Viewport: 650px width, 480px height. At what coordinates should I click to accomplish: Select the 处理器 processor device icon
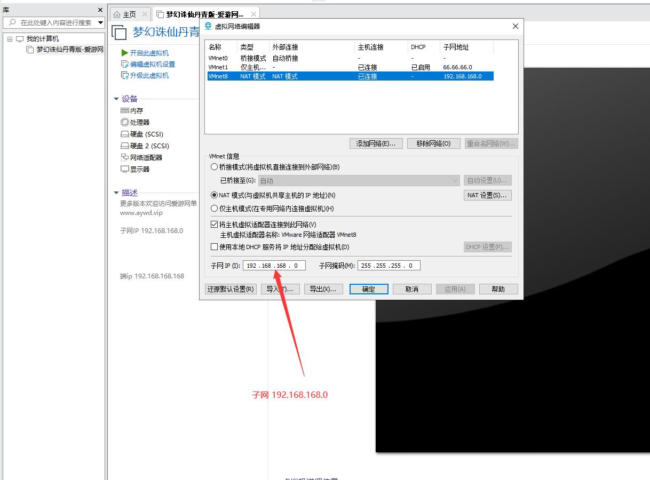tap(125, 122)
